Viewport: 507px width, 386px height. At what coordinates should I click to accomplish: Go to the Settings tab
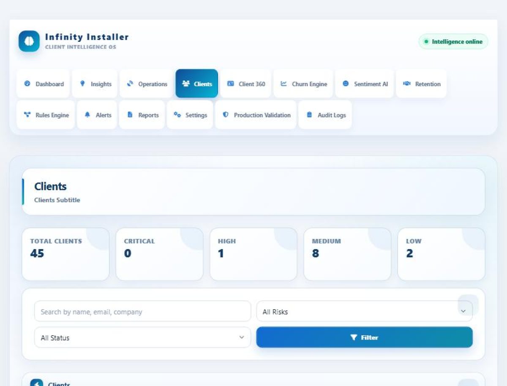click(190, 114)
